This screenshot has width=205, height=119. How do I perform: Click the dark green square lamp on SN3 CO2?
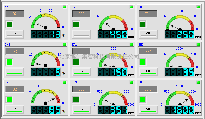[76, 100]
